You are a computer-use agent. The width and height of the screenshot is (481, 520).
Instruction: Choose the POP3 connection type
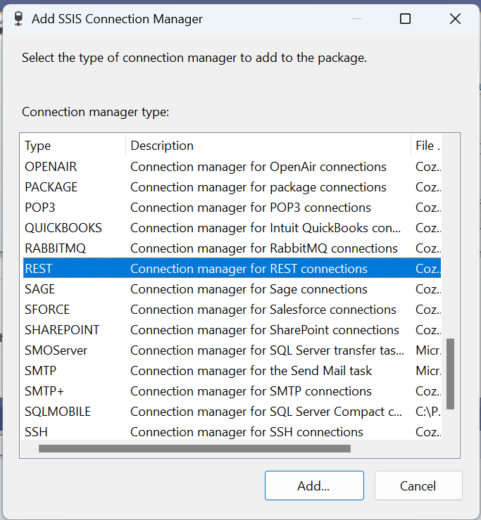coord(39,208)
